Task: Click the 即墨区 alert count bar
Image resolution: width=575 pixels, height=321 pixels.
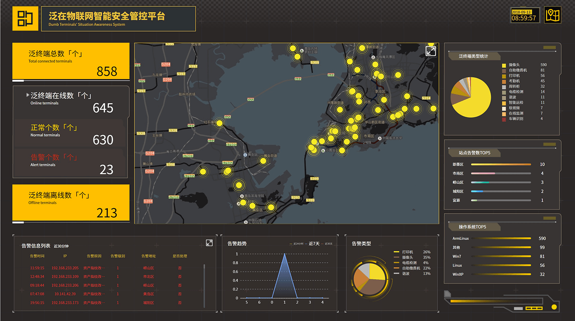Action: click(x=501, y=164)
